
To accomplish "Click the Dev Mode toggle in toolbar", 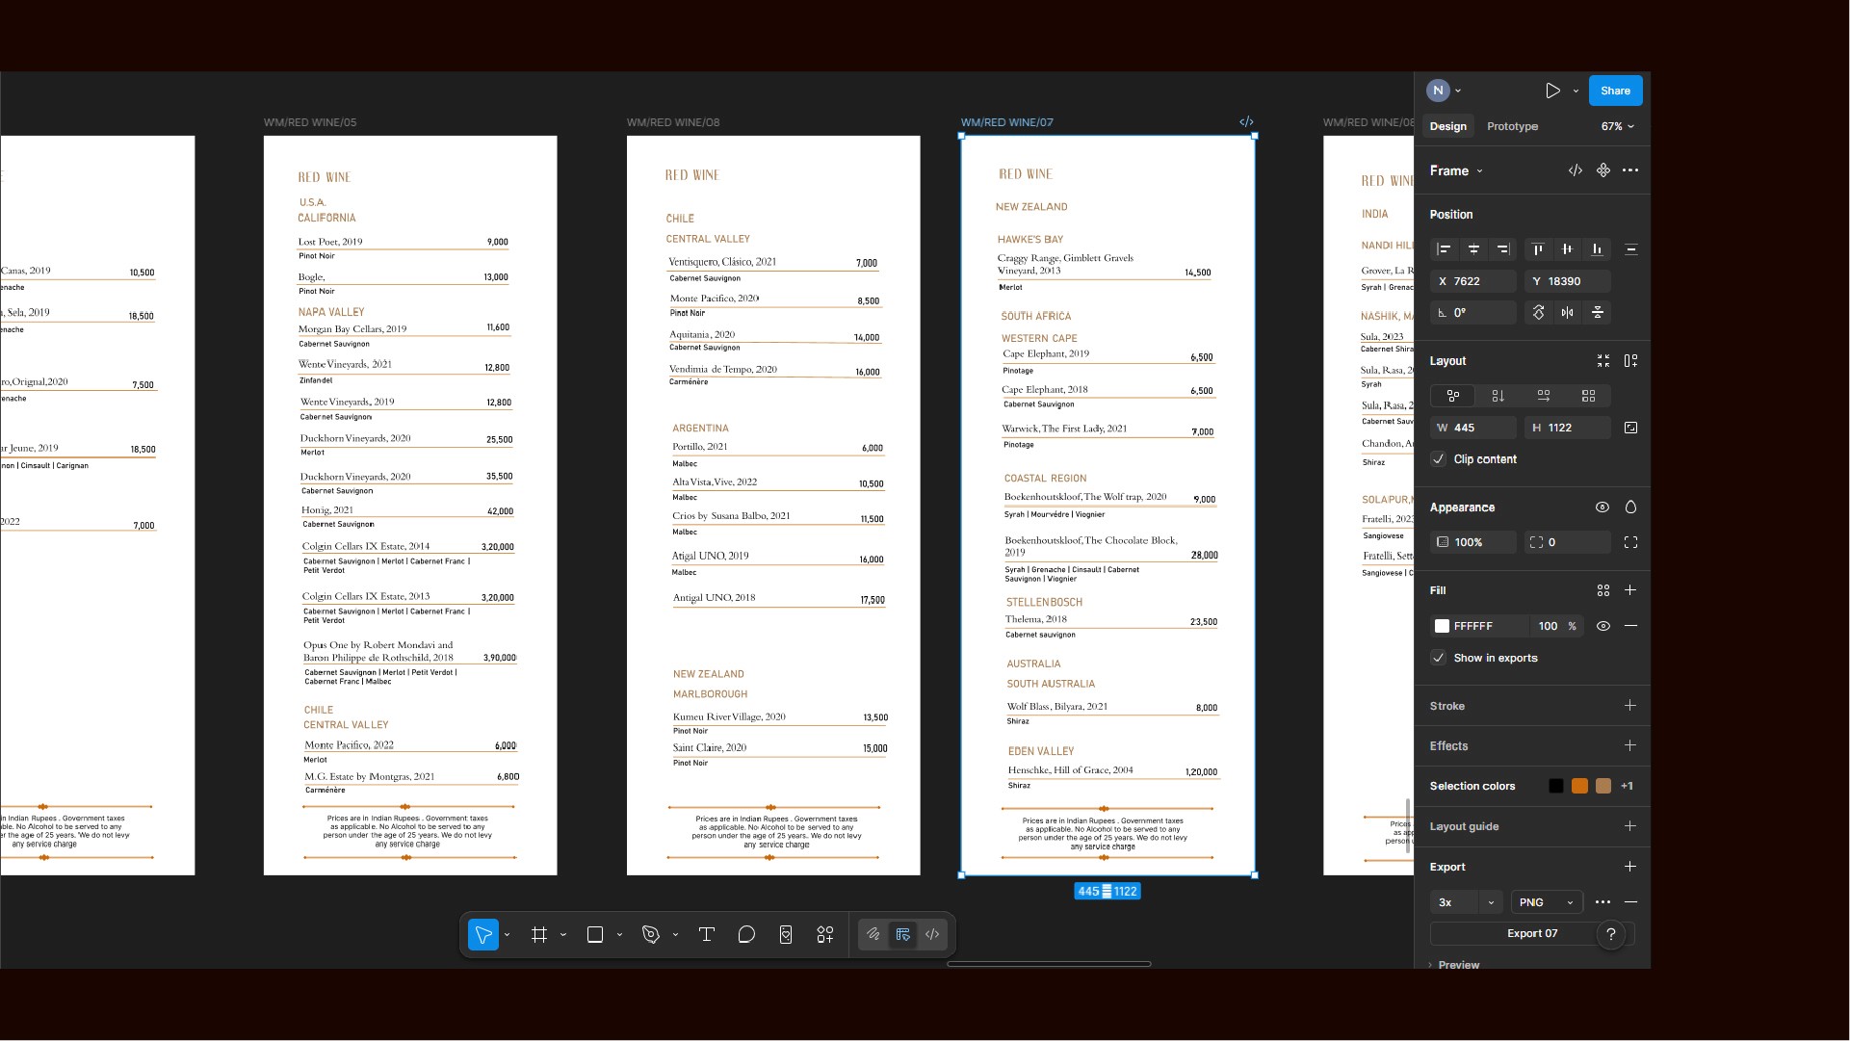I will point(932,935).
